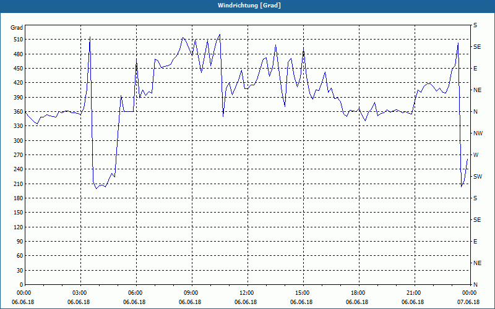
Task: Pick the 390 tick label on the left axis
Action: (18, 98)
